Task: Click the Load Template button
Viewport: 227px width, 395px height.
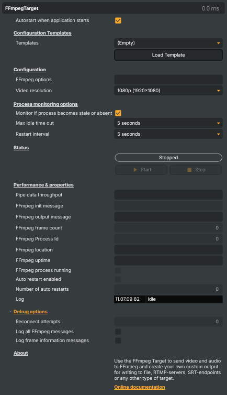Action: tap(168, 55)
